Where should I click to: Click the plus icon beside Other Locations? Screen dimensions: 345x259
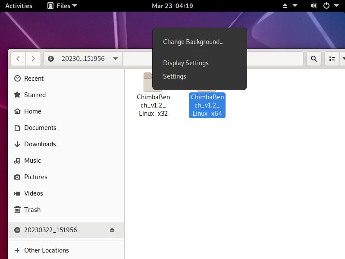(17, 250)
